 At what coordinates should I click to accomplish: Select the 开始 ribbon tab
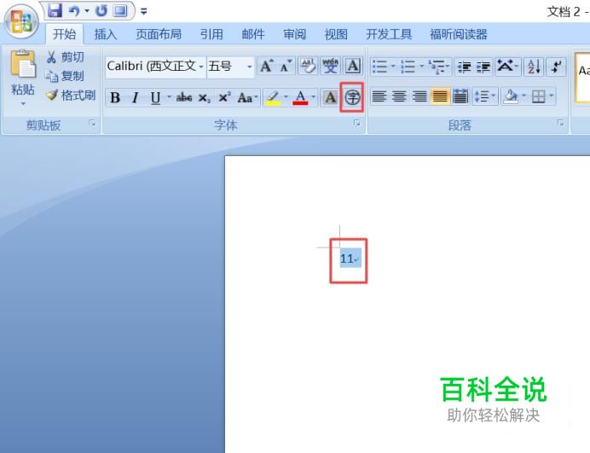pos(64,34)
